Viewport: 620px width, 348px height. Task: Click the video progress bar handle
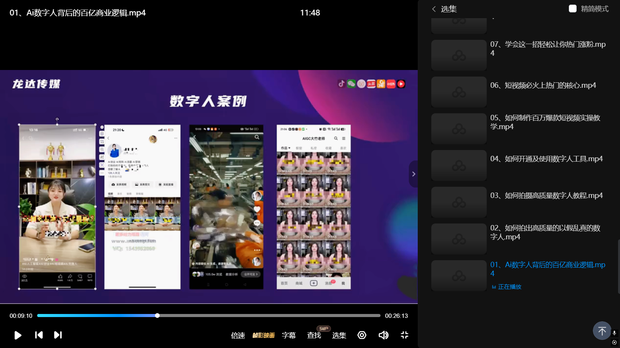coord(157,316)
